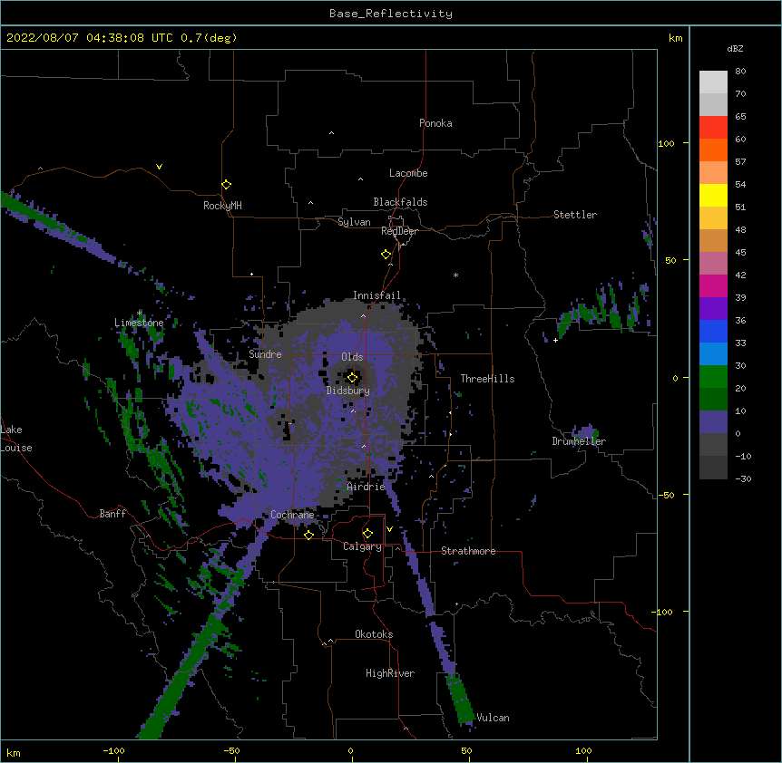The image size is (782, 763).
Task: Click the 65 dBZ red color swatch
Action: (713, 127)
